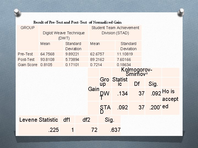
Task: Click the Levene value .225
Action: click(53, 130)
